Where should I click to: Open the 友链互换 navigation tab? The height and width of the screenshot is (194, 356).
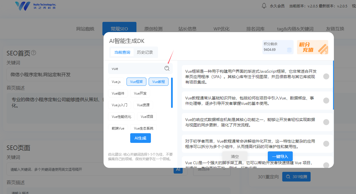click(x=335, y=29)
